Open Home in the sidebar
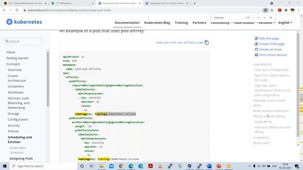Viewport: 303px width, 170px height. click(x=10, y=52)
